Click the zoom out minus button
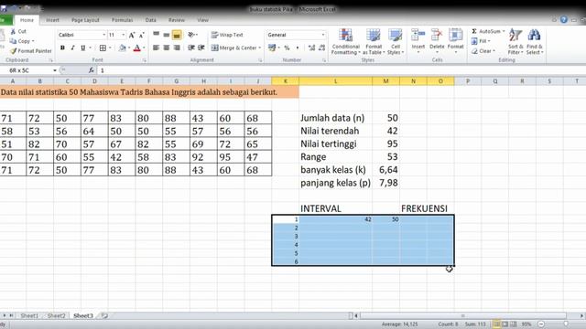The height and width of the screenshot is (329, 586). click(x=541, y=324)
